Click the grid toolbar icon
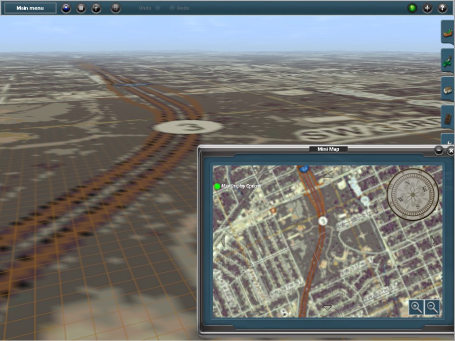 (x=116, y=8)
